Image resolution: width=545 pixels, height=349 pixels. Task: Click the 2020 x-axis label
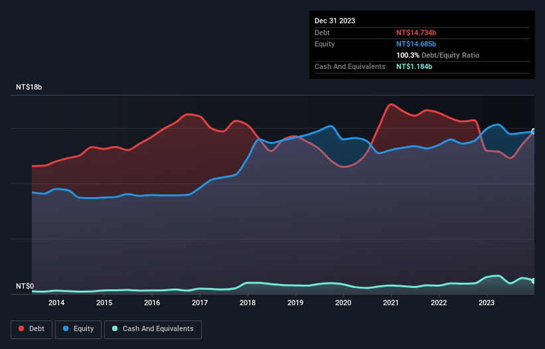tap(343, 303)
